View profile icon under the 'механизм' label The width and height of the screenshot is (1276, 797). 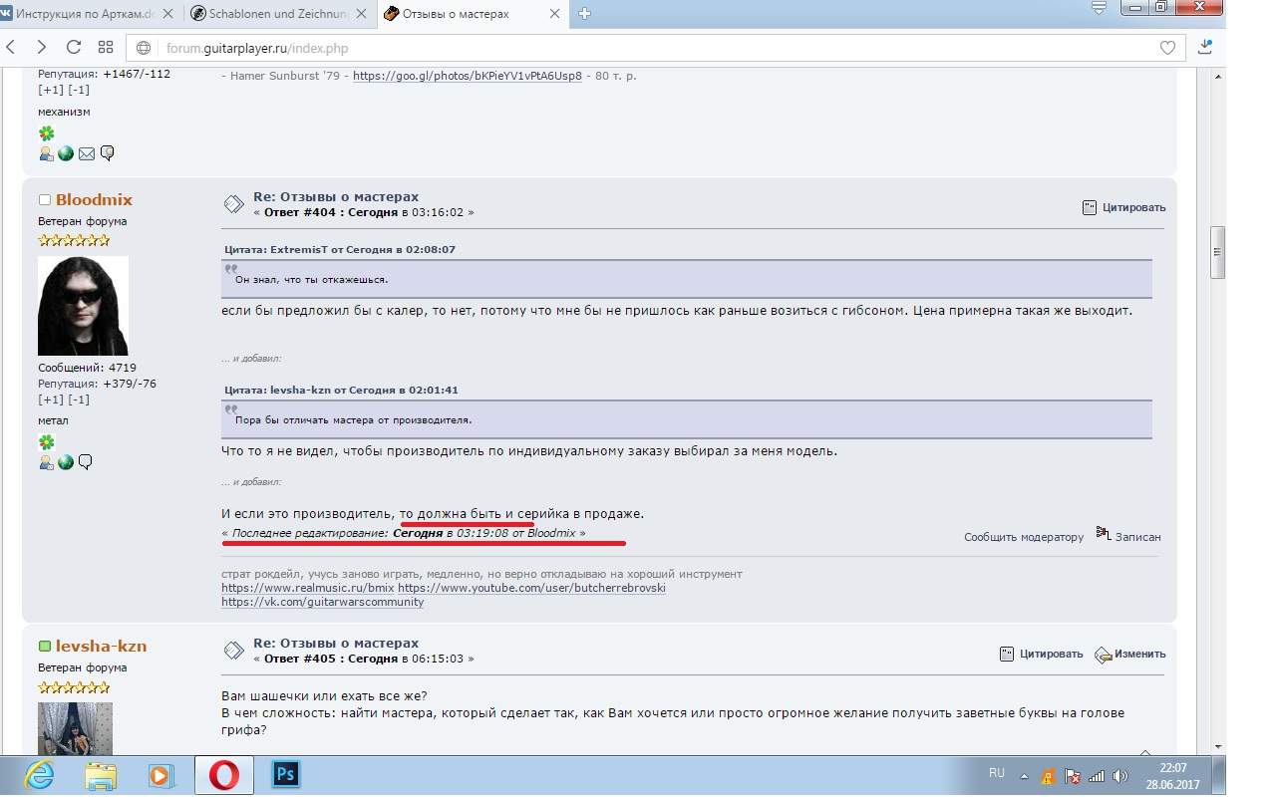click(x=46, y=153)
